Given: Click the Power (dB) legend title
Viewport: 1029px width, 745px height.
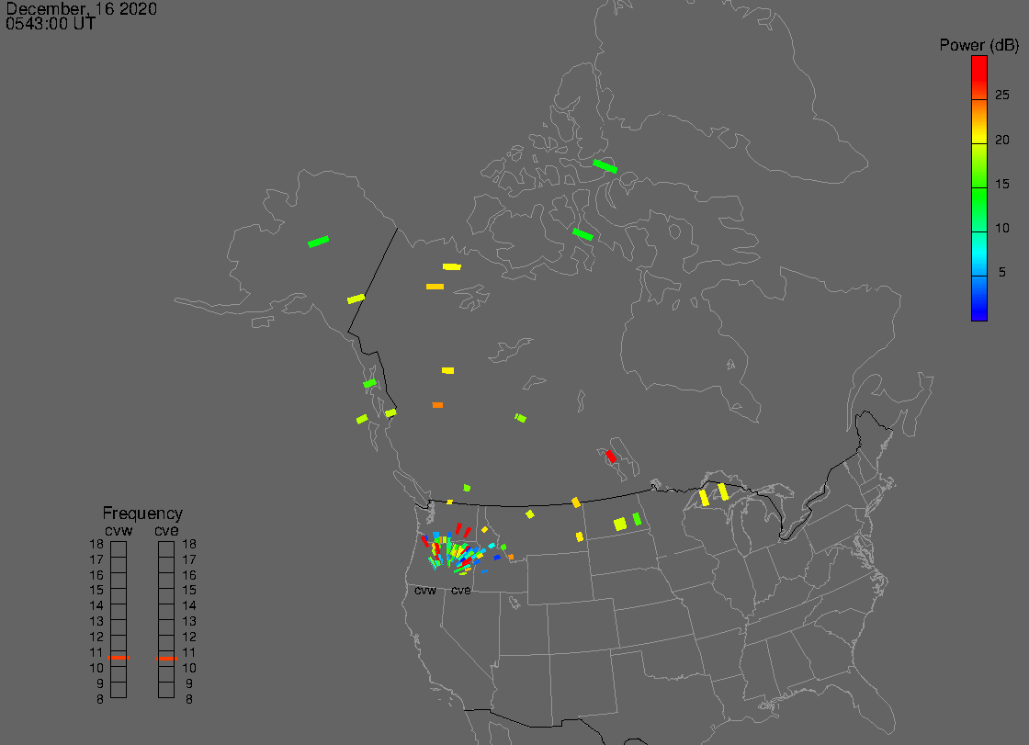Looking at the screenshot, I should [978, 45].
